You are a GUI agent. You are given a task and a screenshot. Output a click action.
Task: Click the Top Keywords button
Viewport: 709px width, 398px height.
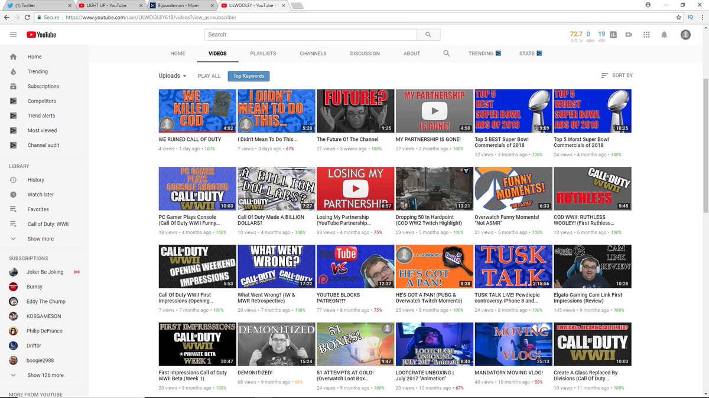coord(248,76)
